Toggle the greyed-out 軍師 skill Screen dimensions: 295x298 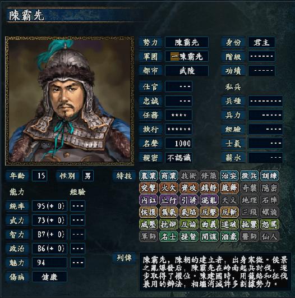coord(149,237)
